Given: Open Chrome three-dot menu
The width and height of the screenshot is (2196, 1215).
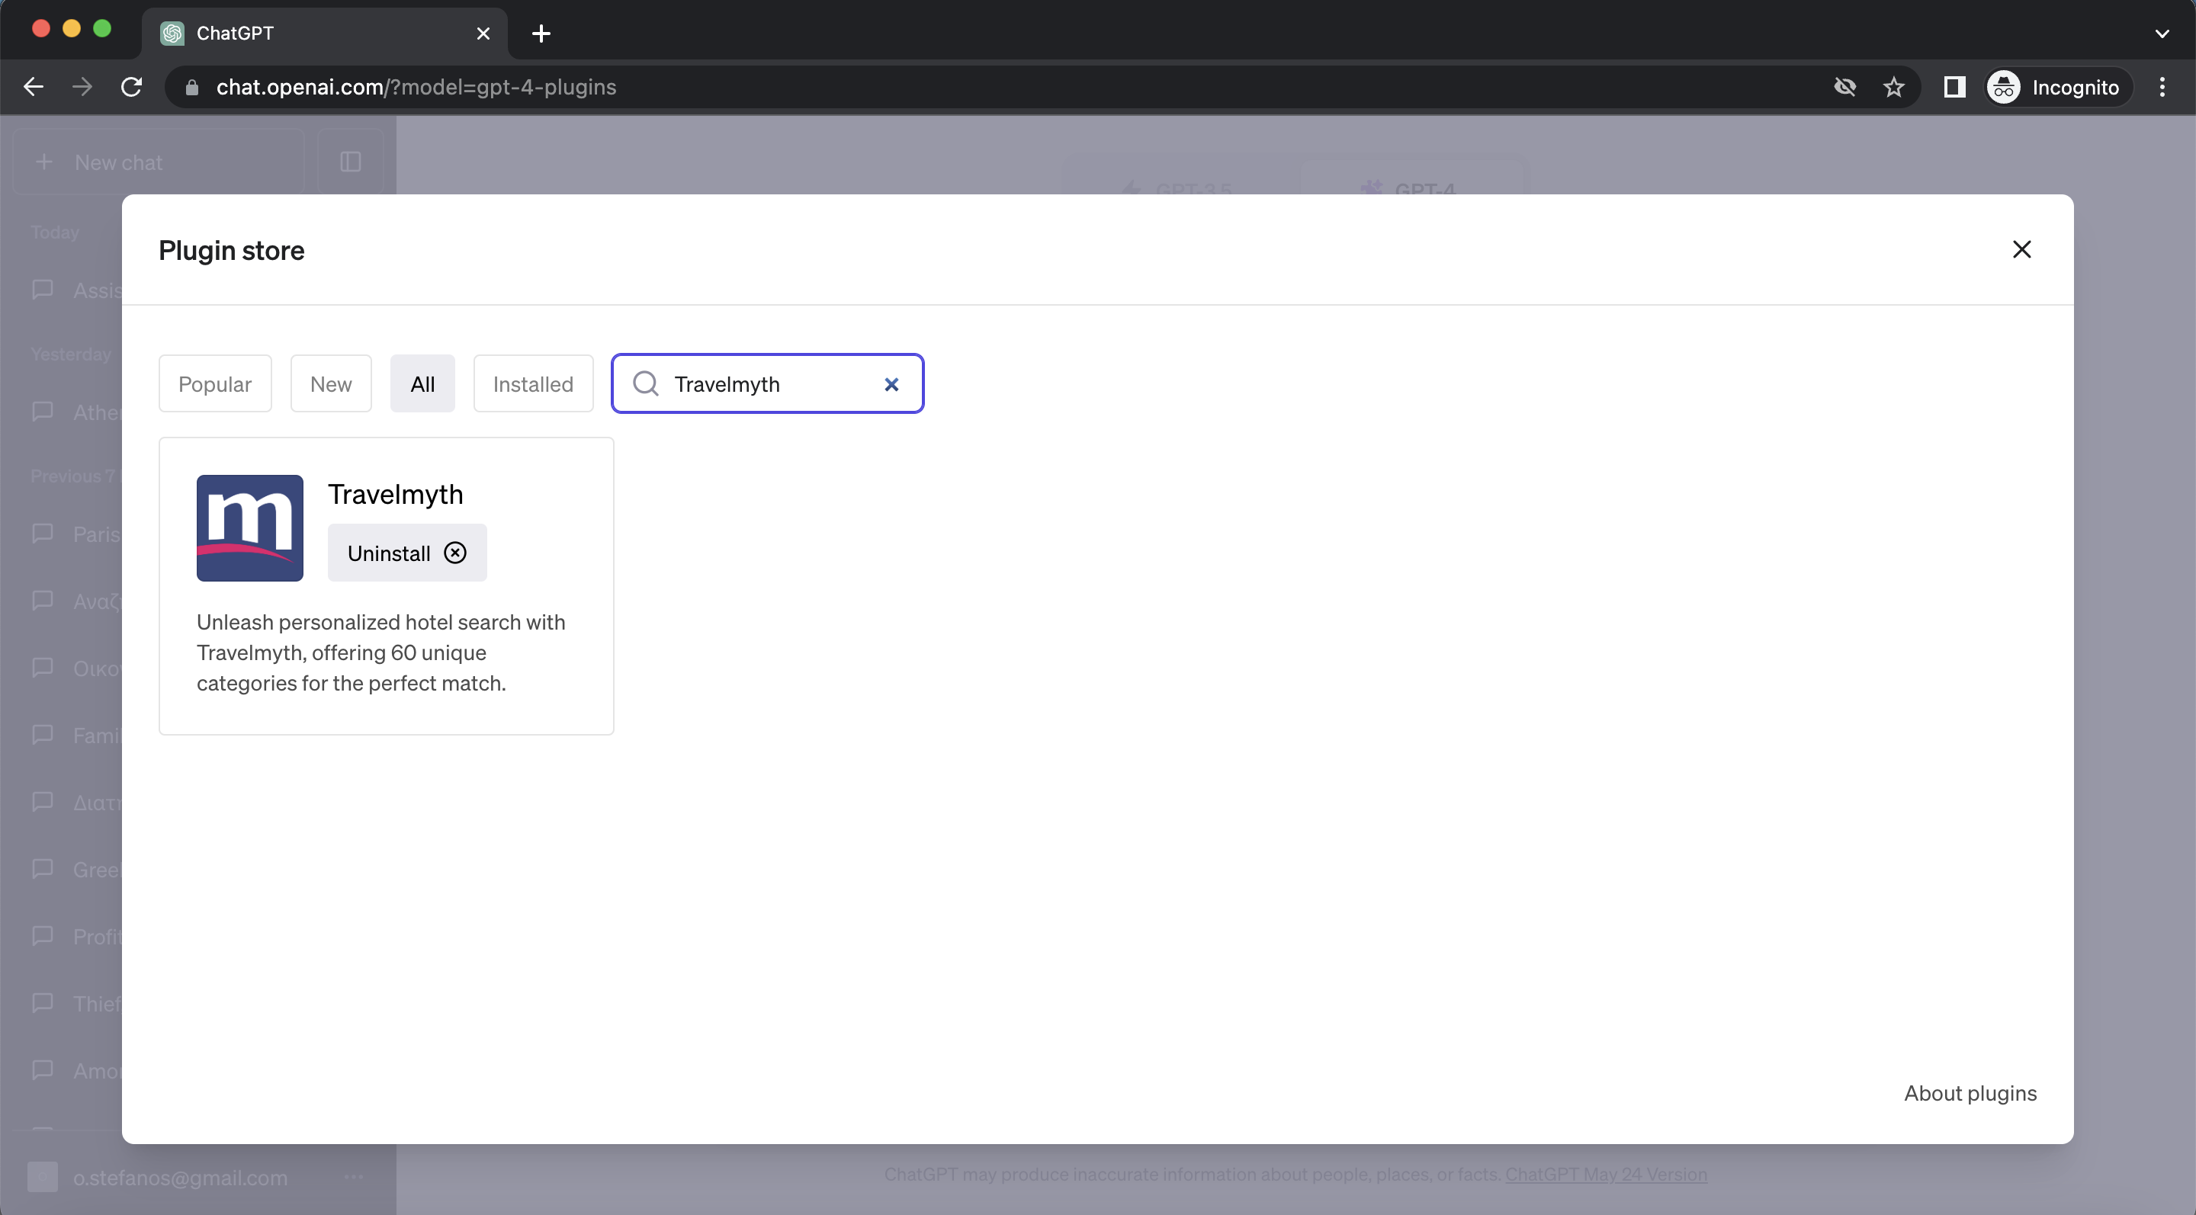Looking at the screenshot, I should (2162, 87).
